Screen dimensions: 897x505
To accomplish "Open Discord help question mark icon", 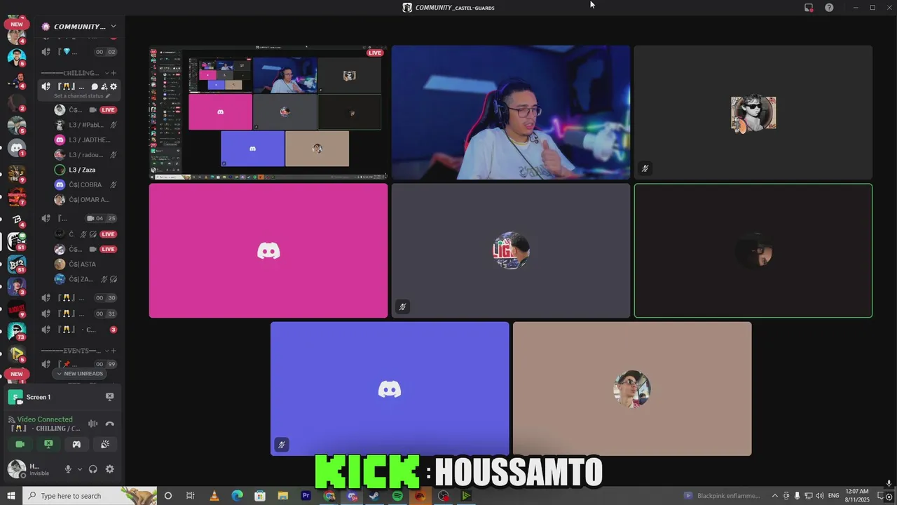I will 829,8.
